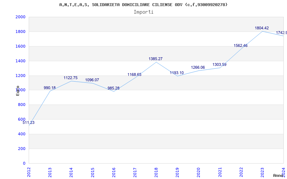Click the x-axis year 2020
This screenshot has width=287, height=179.
coord(199,172)
